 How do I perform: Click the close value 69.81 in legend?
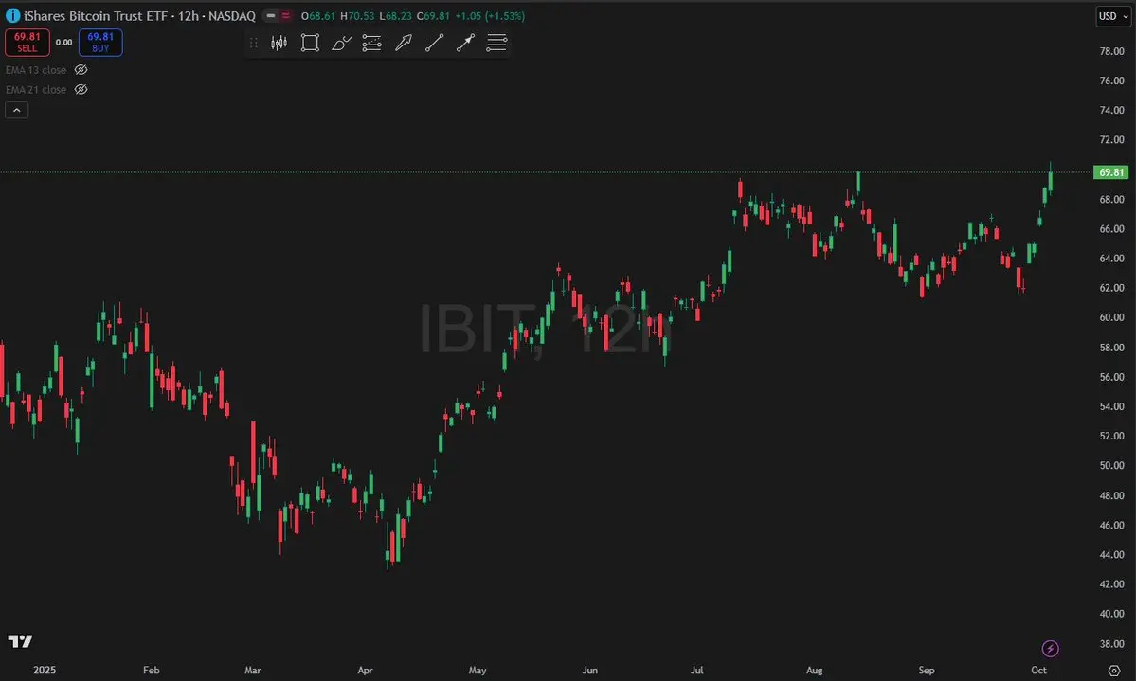click(437, 15)
